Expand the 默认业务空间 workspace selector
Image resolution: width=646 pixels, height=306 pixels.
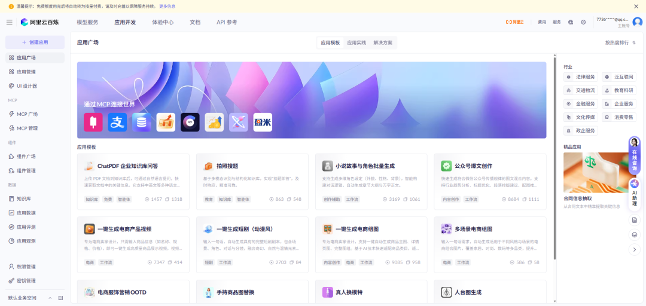tap(30, 298)
